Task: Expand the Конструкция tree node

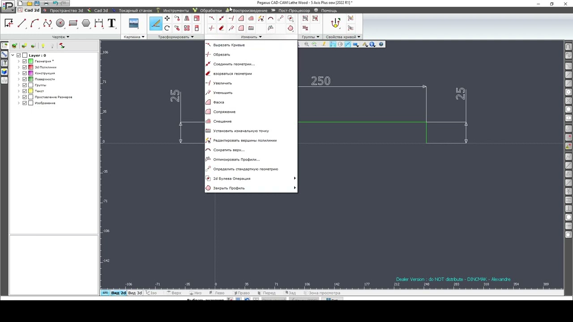Action: (x=19, y=73)
